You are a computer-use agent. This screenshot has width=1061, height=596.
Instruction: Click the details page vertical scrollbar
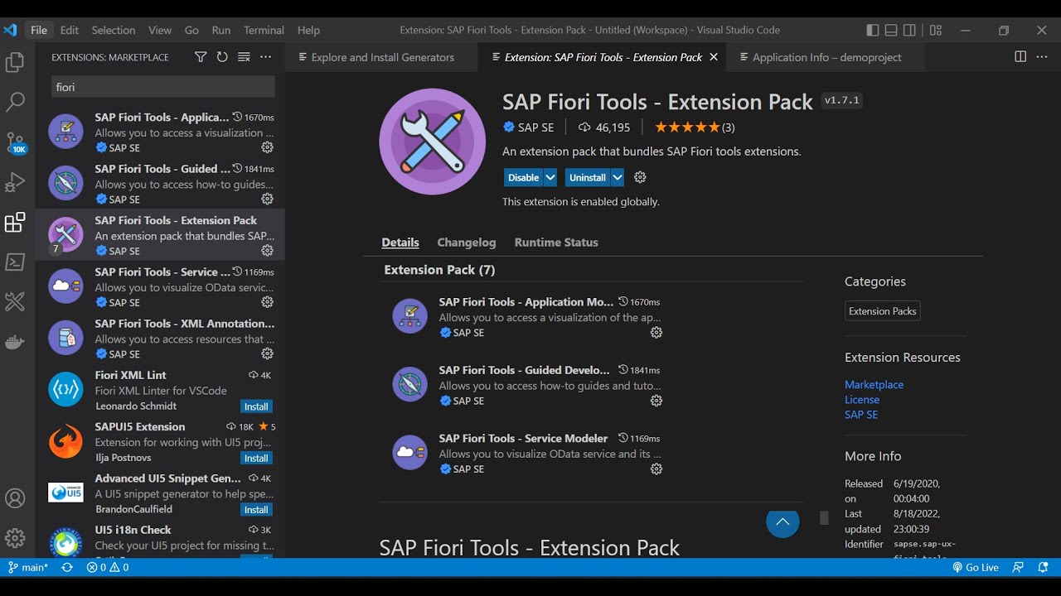(x=824, y=518)
